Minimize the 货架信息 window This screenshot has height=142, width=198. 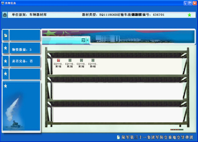(x=185, y=3)
